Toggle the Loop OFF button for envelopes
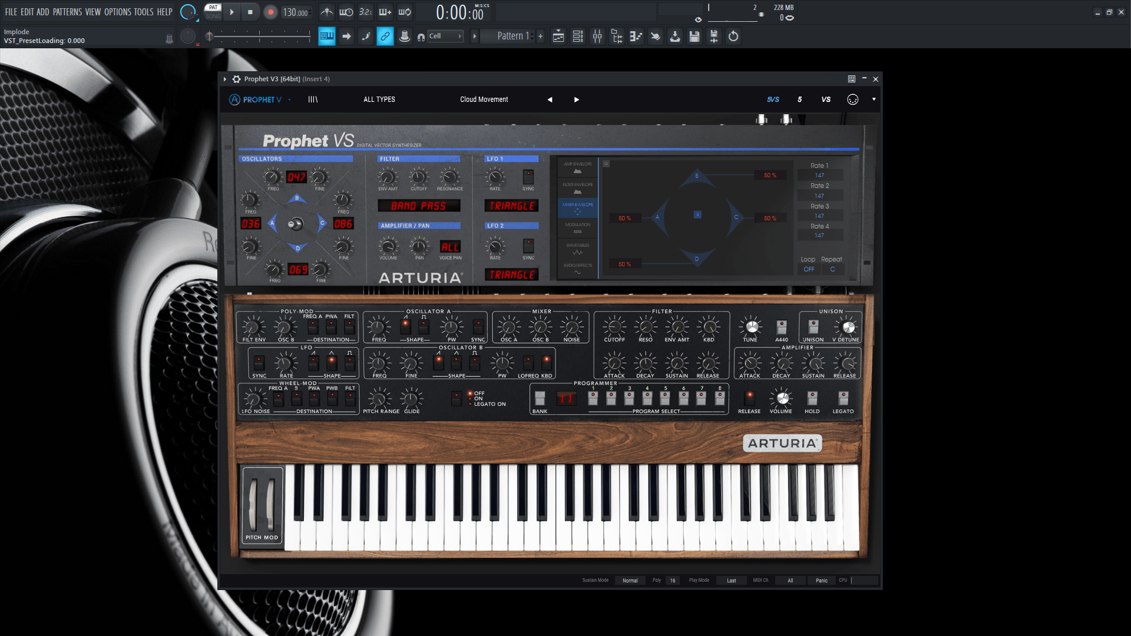This screenshot has width=1131, height=636. click(x=808, y=269)
